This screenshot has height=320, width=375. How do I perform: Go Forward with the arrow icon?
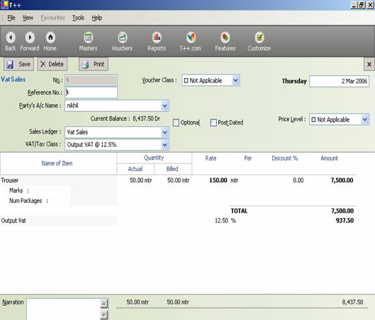(x=30, y=37)
